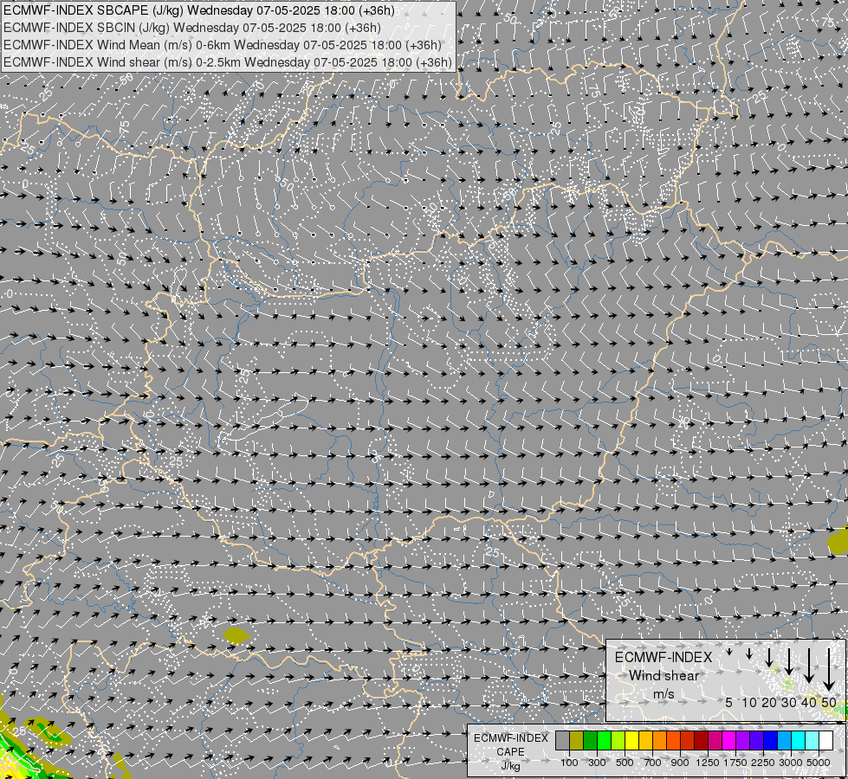The width and height of the screenshot is (848, 779).
Task: Click the 5000 value on the CAPE scale
Action: tap(819, 763)
